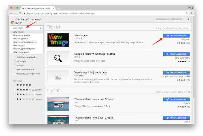Add second Thassos island theme to Chrome
This screenshot has width=203, height=136.
[176, 118]
